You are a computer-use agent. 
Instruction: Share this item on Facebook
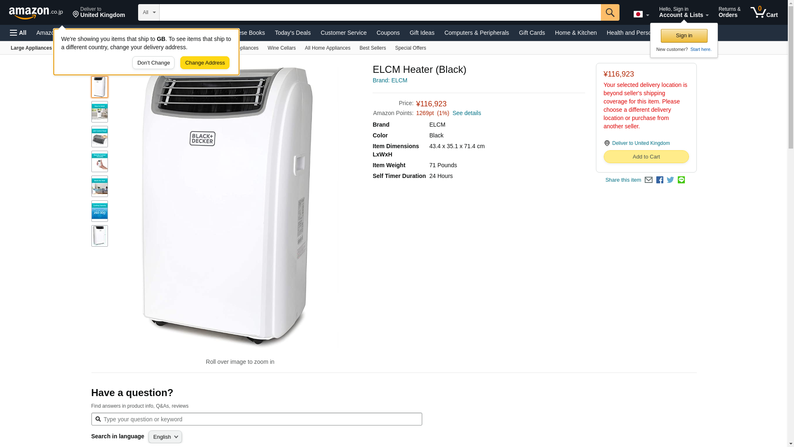pos(660,180)
